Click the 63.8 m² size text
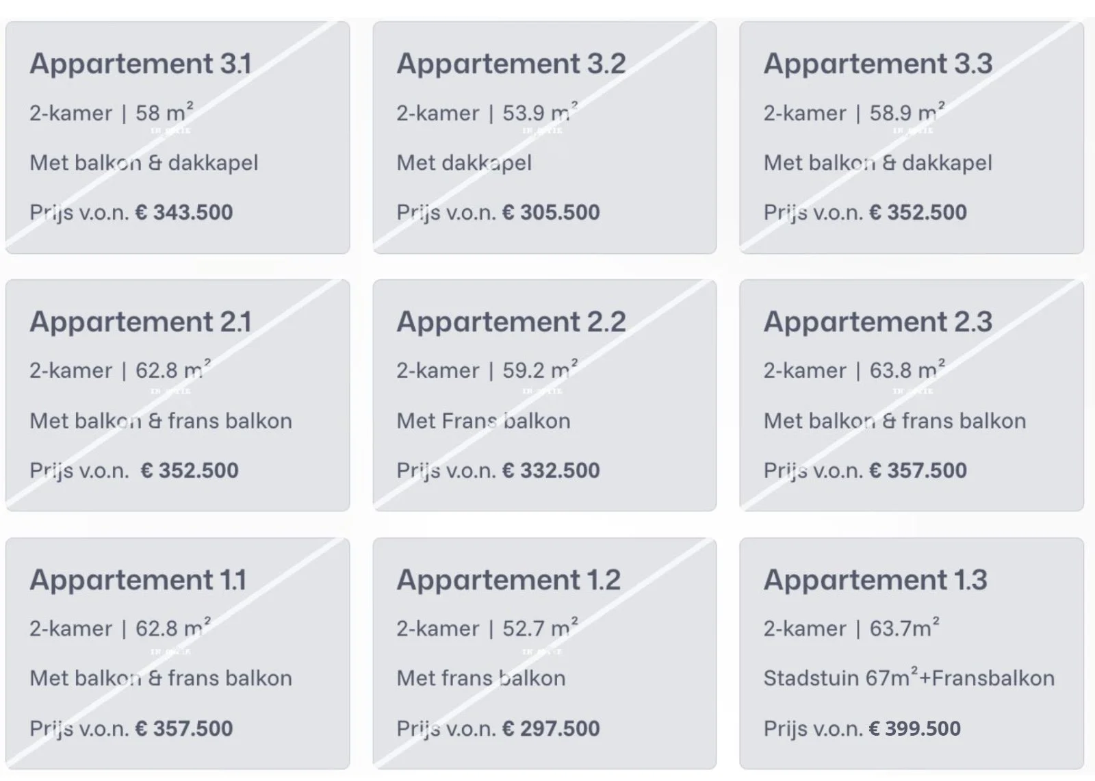The width and height of the screenshot is (1095, 781). click(907, 370)
